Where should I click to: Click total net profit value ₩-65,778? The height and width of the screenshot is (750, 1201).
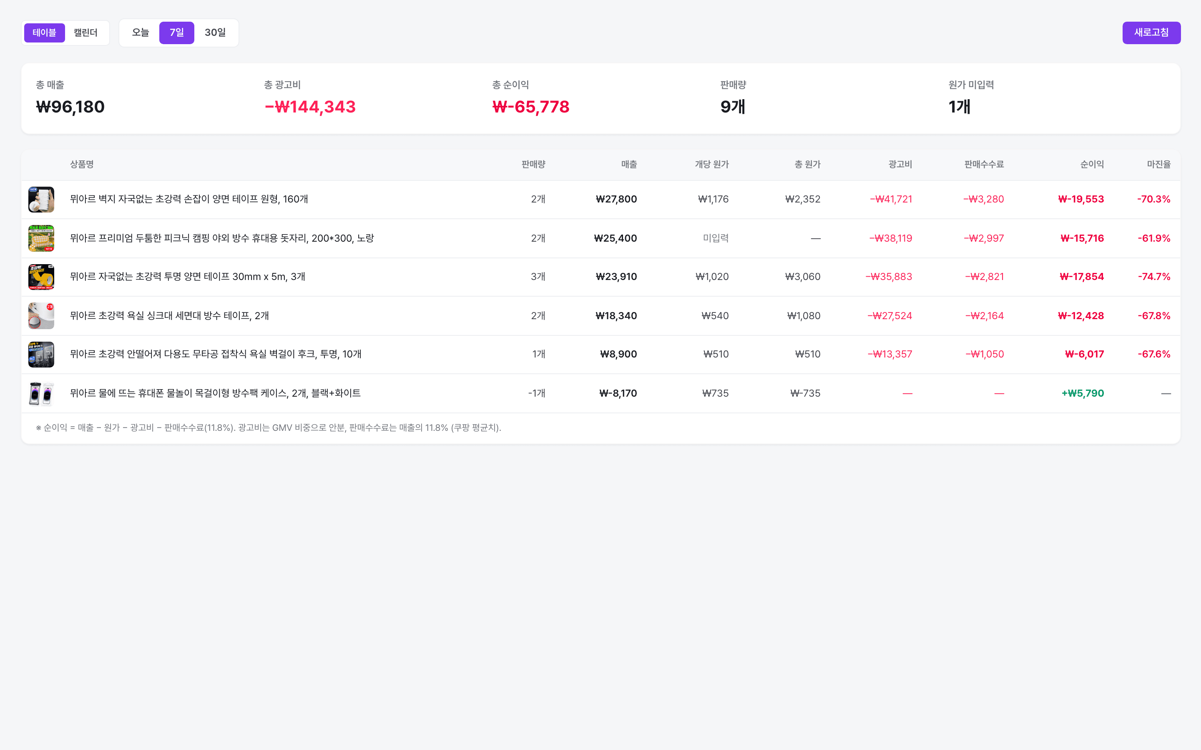(x=530, y=107)
